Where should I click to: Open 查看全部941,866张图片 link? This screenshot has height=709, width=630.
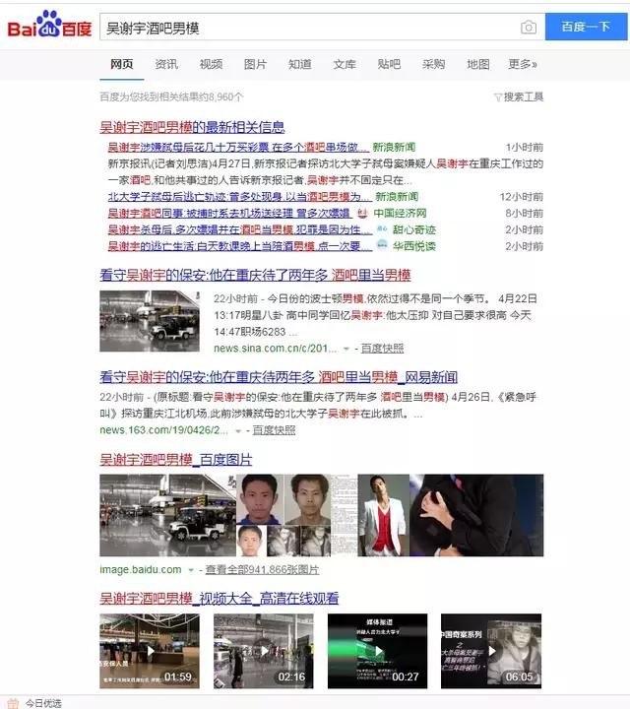262,570
